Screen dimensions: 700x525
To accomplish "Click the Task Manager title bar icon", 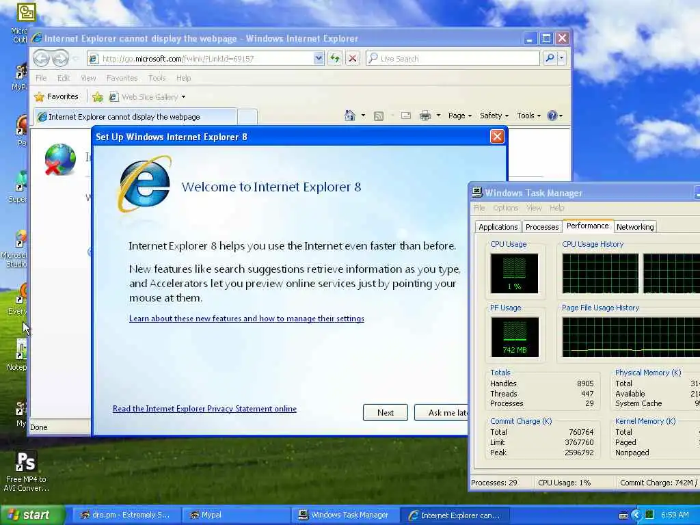I will coord(477,192).
